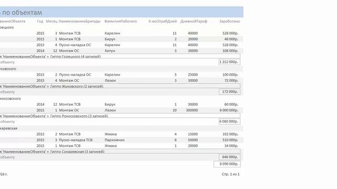Click the daily rate '25000'
Viewport: 337px width, 189px height.
193,75
